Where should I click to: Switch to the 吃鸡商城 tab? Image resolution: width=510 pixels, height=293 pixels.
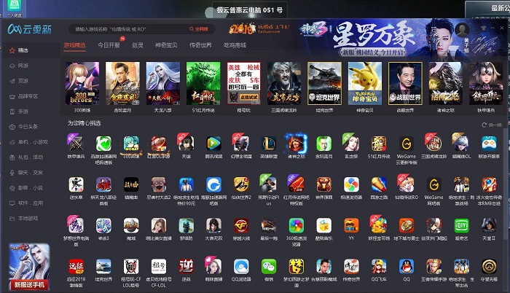click(x=235, y=45)
